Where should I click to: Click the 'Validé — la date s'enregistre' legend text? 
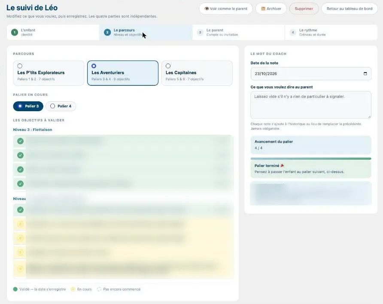(x=43, y=289)
